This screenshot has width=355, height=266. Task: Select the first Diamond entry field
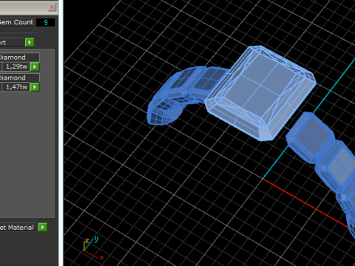point(19,58)
